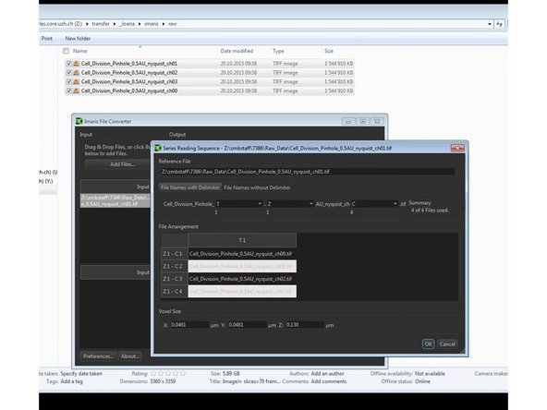Click the Z1 - C3 row header
Image resolution: width=547 pixels, height=410 pixels.
pyautogui.click(x=174, y=279)
